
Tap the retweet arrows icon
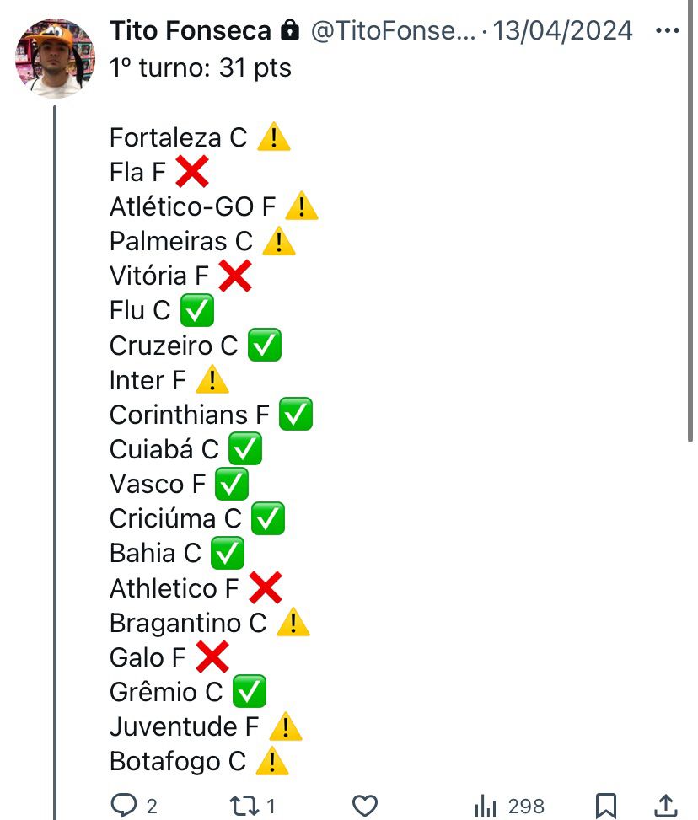coord(244,806)
